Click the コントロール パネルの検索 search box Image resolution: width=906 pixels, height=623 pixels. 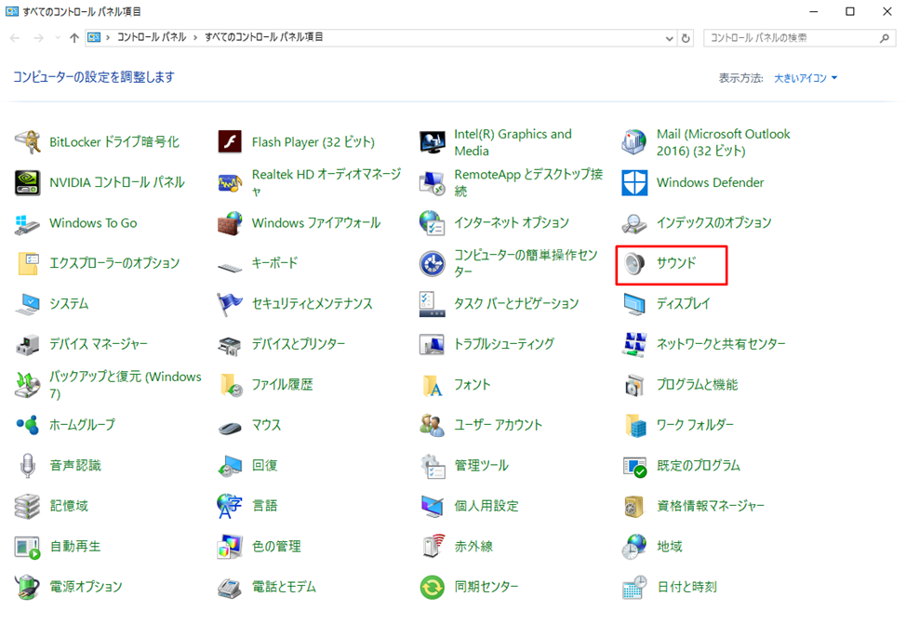click(x=791, y=38)
